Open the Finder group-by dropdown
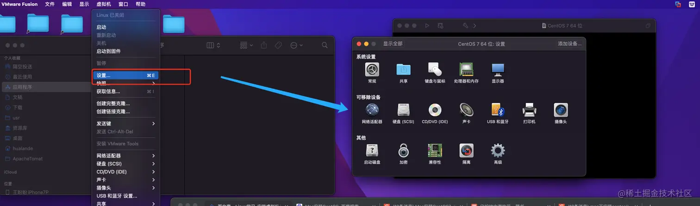Viewport: 700px width, 206px height. pyautogui.click(x=246, y=45)
